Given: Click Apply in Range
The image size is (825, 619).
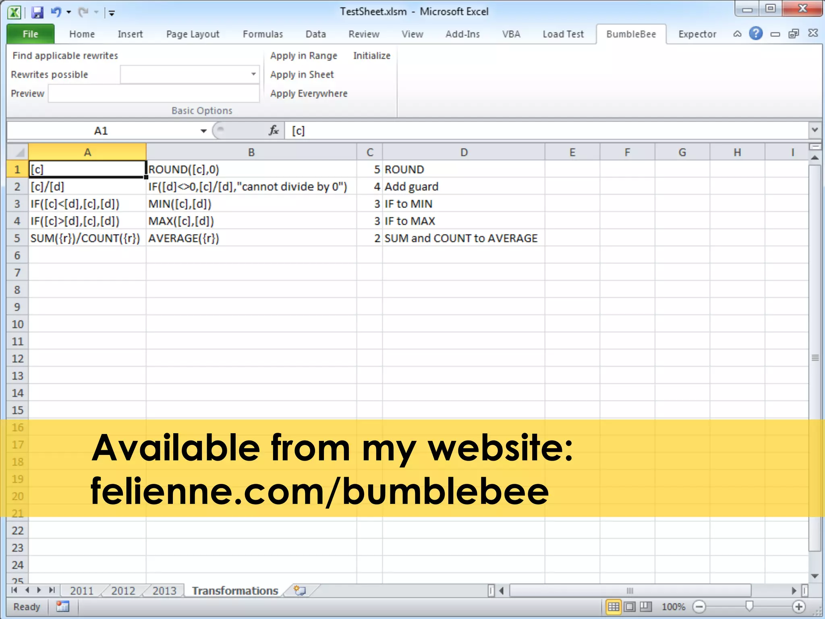Looking at the screenshot, I should [303, 56].
